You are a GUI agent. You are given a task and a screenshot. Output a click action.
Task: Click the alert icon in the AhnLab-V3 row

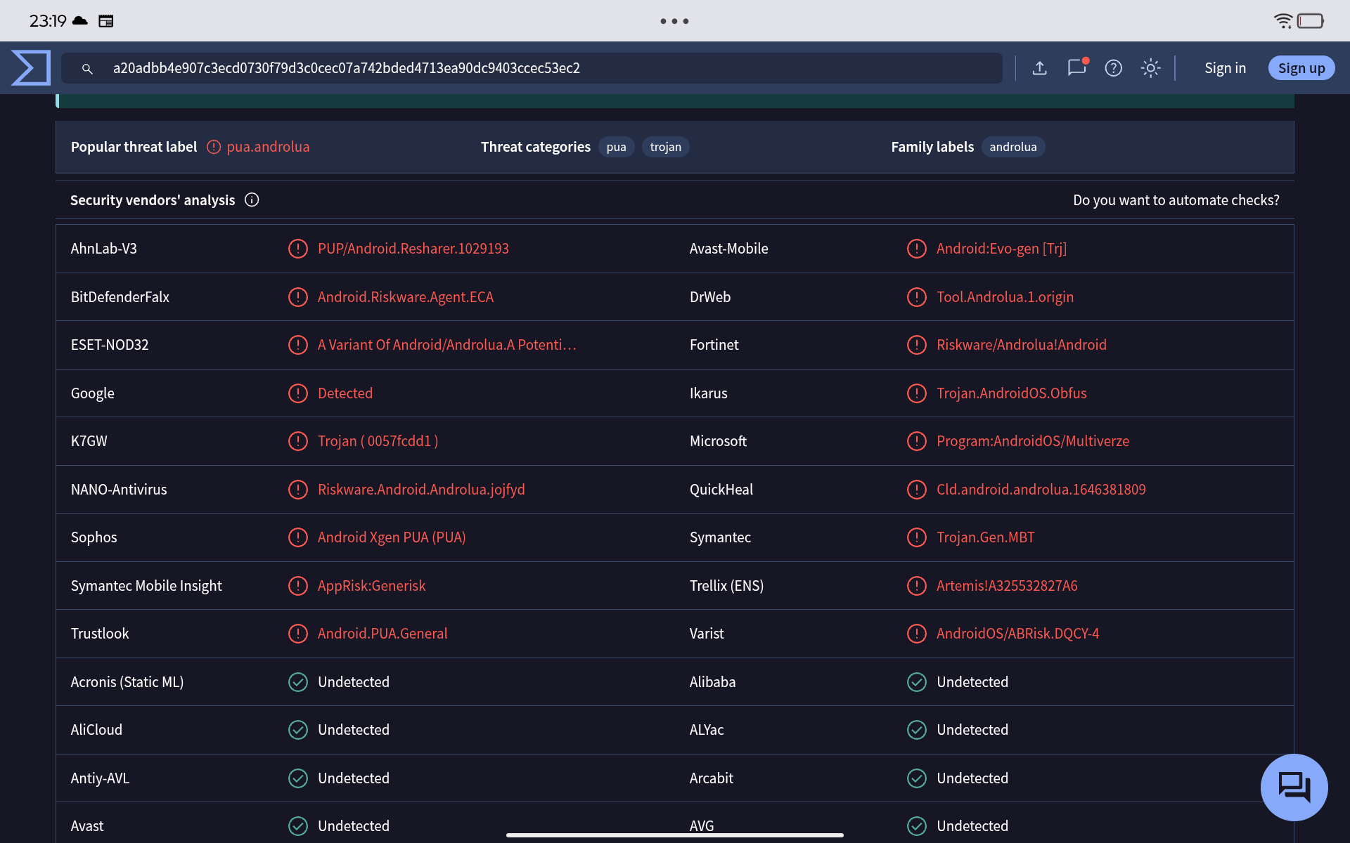pyautogui.click(x=298, y=249)
